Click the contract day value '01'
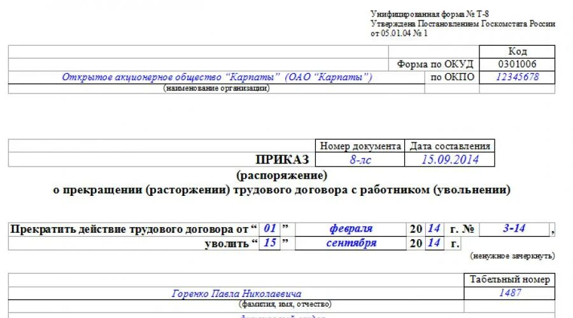Image resolution: width=573 pixels, height=318 pixels. [270, 228]
